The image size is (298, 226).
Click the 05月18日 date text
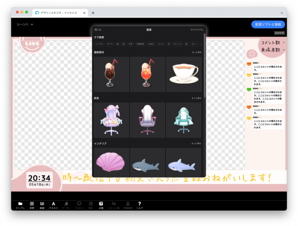point(39,184)
